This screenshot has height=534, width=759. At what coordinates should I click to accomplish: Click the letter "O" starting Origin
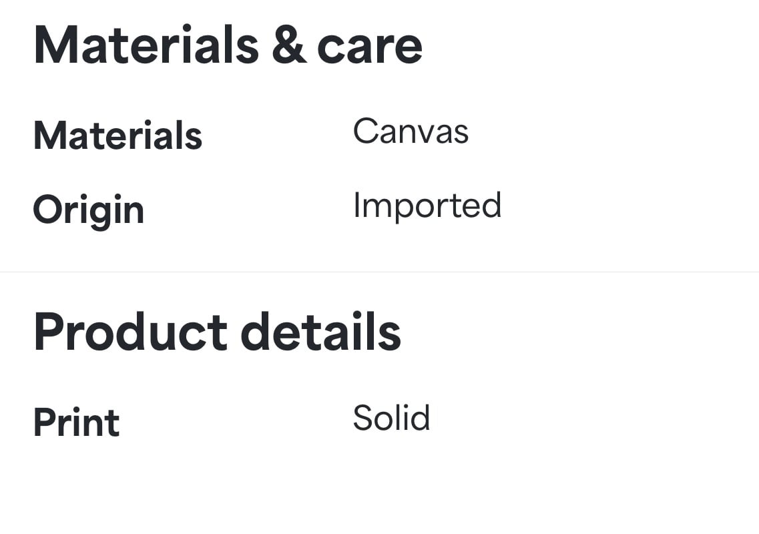pos(47,209)
